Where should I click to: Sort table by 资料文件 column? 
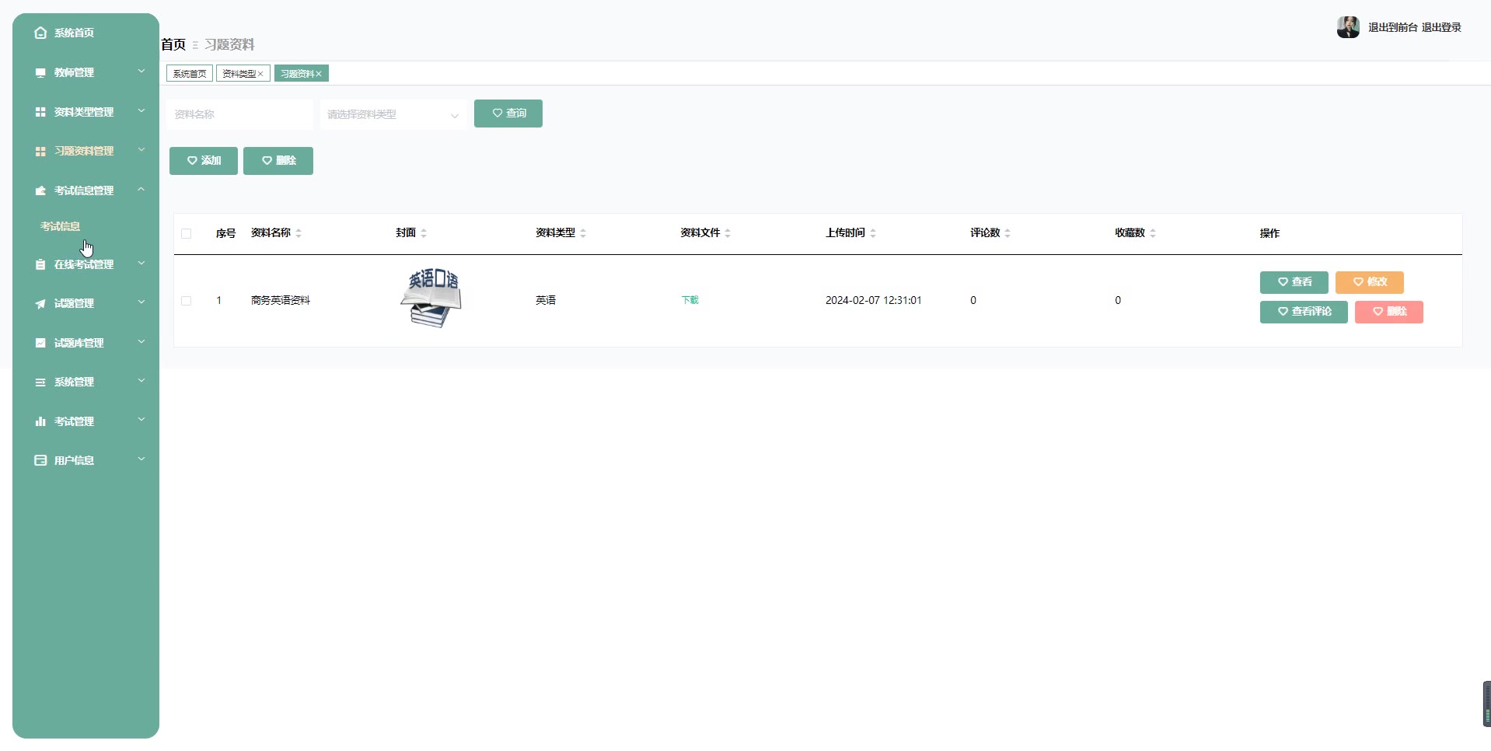728,233
